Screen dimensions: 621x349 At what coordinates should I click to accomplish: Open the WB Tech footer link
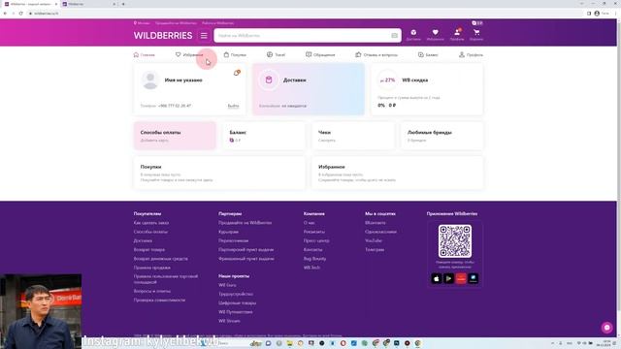pos(311,268)
